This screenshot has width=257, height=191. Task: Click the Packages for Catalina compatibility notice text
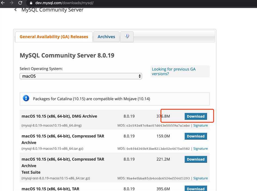tap(91, 99)
